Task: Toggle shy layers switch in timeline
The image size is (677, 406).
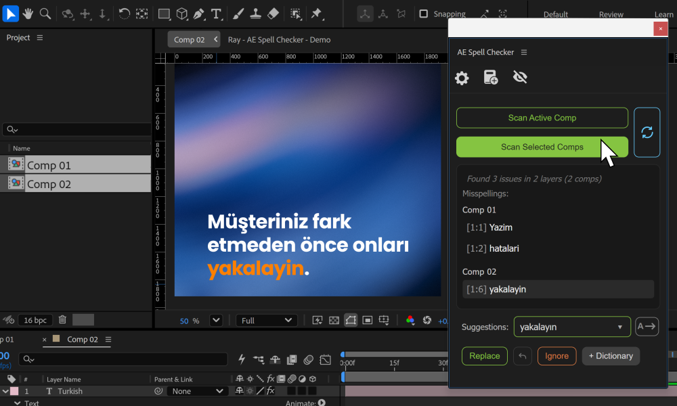Action: pyautogui.click(x=275, y=359)
